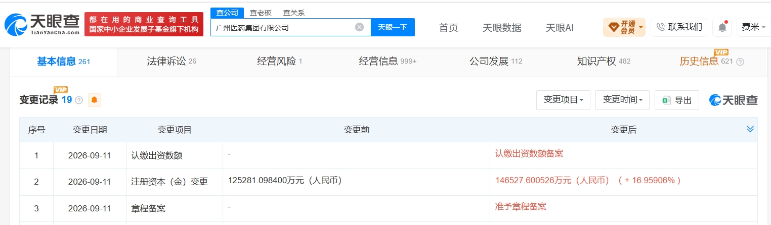
Task: Open the 变更时间 dropdown filter
Action: [622, 100]
